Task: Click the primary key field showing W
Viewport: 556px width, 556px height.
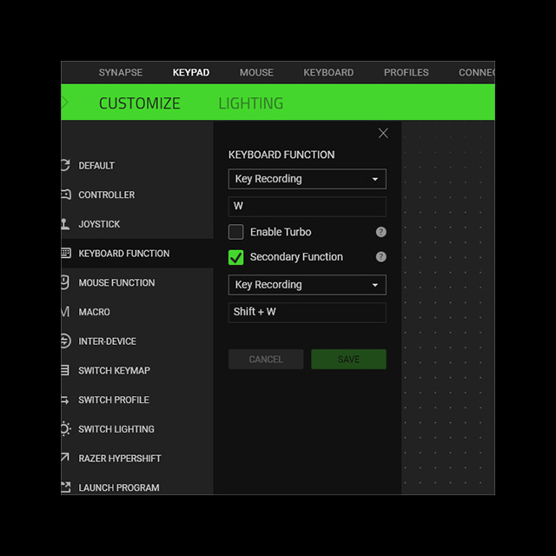Action: 307,207
